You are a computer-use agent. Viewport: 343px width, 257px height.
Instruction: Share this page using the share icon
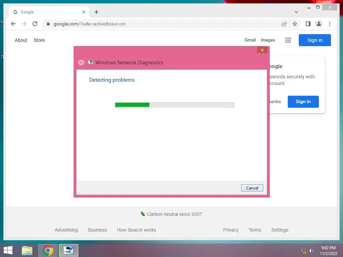tap(284, 24)
